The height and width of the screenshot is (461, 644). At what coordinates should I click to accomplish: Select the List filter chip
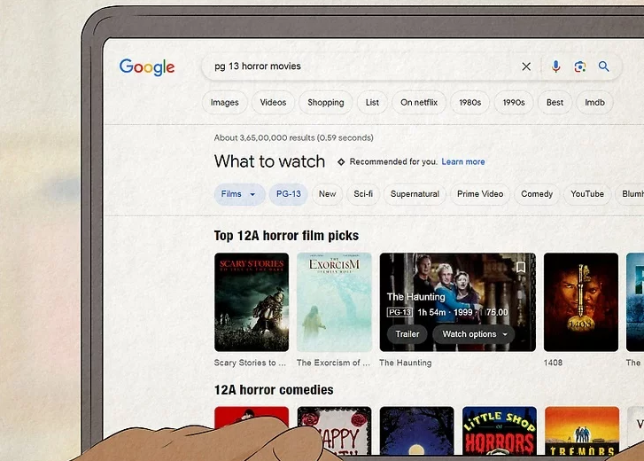tap(372, 102)
